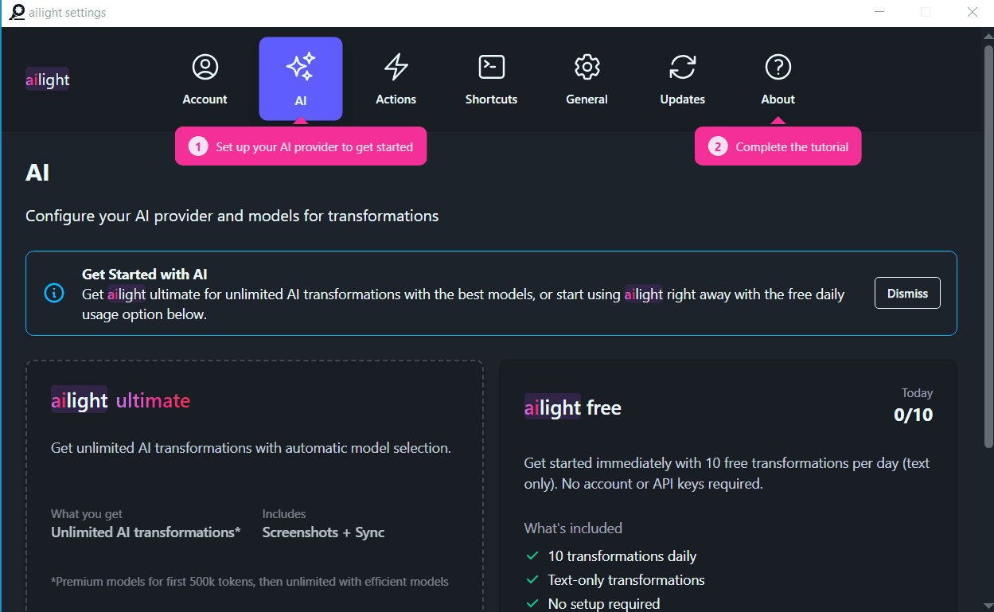Click the 0/10 daily usage counter
Image resolution: width=994 pixels, height=612 pixels.
(913, 415)
